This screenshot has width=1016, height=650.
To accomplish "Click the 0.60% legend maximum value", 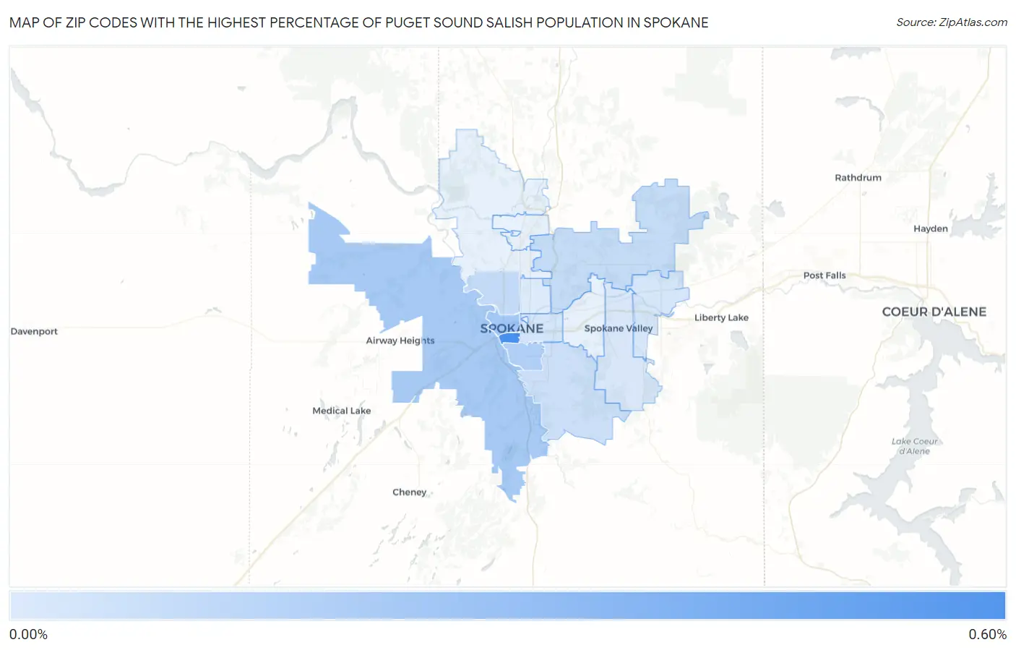I will pos(987,635).
